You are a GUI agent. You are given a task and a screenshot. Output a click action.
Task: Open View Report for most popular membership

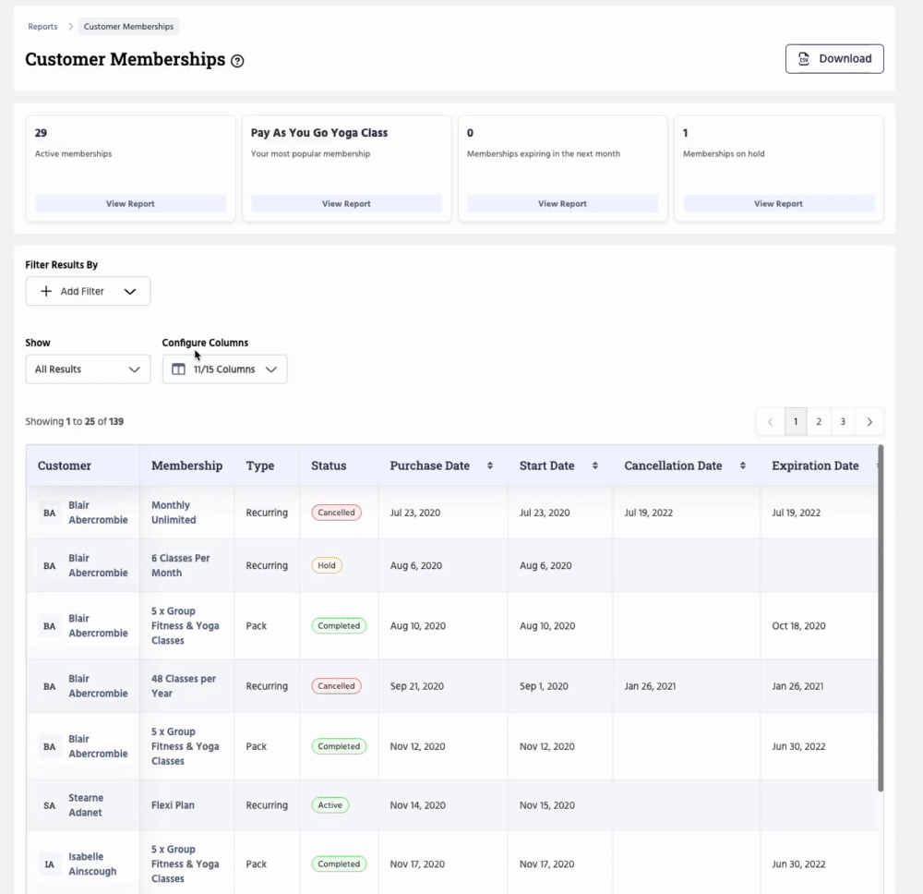pyautogui.click(x=346, y=204)
